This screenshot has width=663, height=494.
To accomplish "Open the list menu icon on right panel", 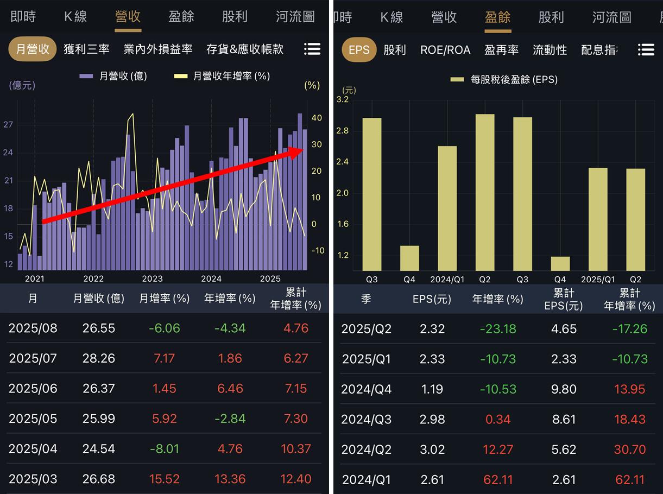I will 646,49.
